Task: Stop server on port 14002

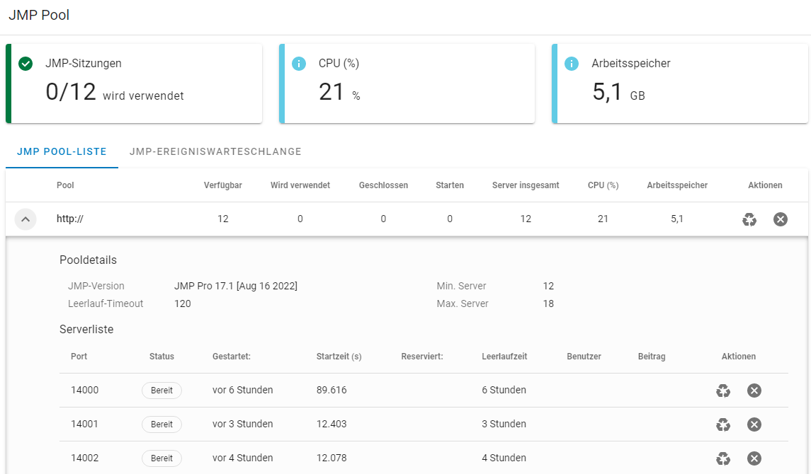Action: click(754, 458)
